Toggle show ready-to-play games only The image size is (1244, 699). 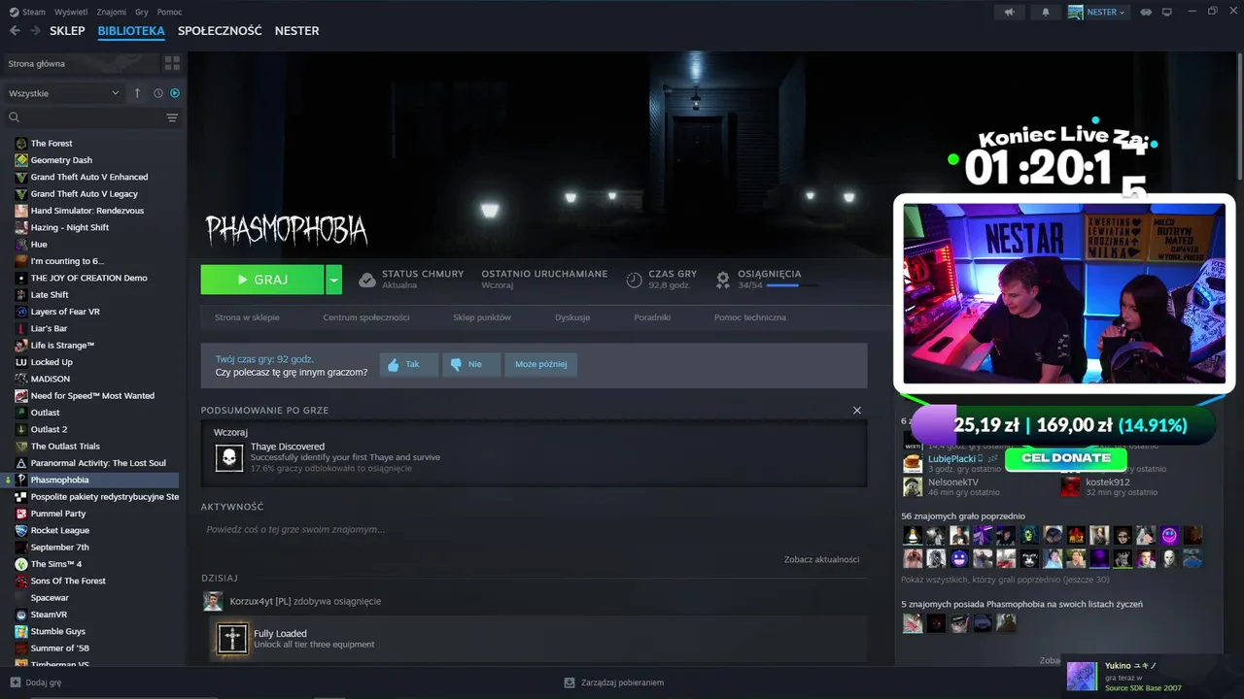point(175,93)
